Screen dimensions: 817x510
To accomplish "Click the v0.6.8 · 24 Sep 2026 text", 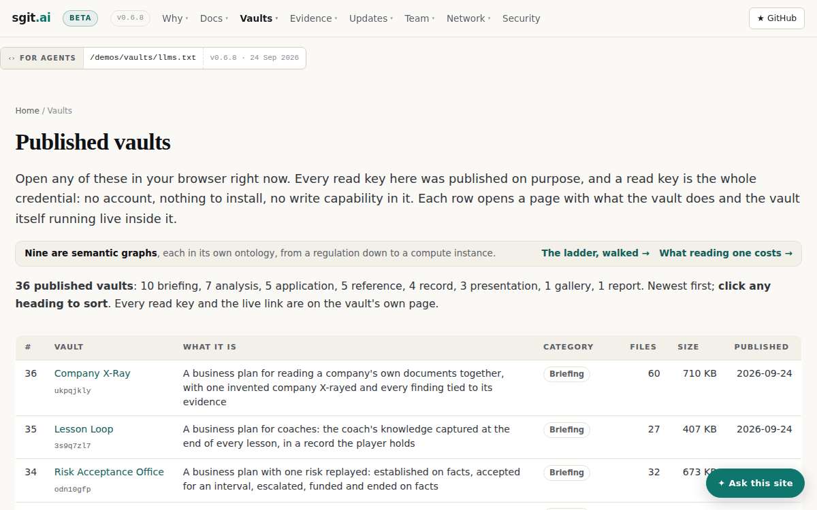I will pyautogui.click(x=254, y=58).
